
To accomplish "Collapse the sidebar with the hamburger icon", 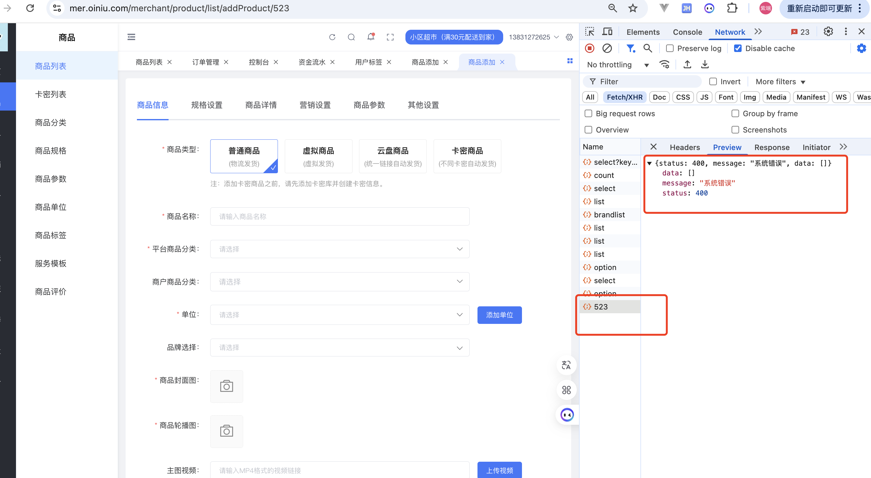I will click(x=131, y=37).
